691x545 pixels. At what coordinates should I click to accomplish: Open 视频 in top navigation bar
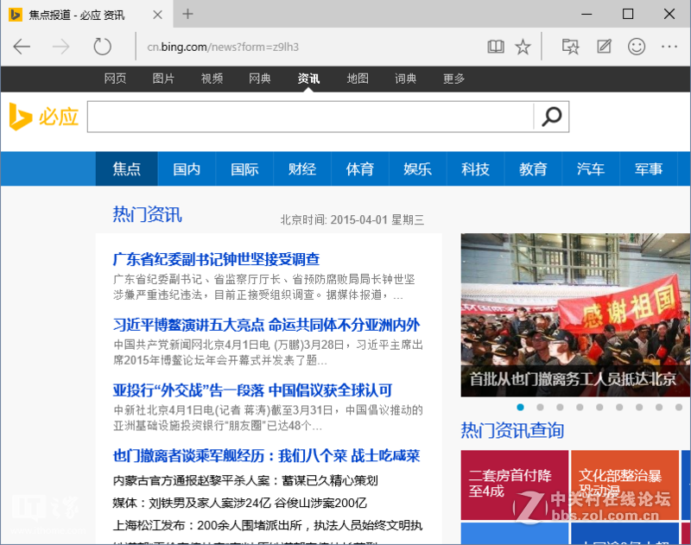click(212, 79)
